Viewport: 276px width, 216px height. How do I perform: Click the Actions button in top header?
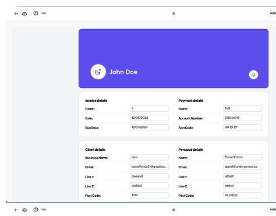[272, 13]
